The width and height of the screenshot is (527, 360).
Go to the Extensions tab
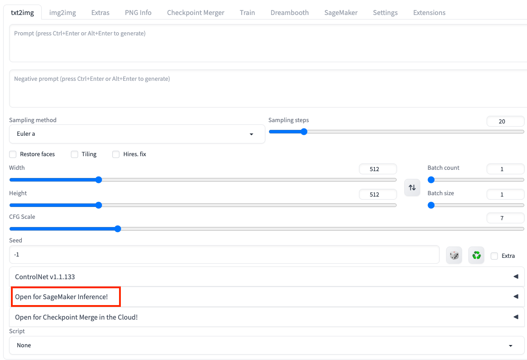tap(429, 13)
